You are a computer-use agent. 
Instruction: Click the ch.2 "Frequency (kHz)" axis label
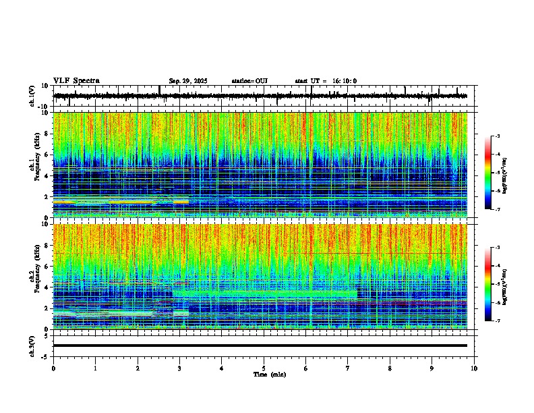click(x=37, y=269)
